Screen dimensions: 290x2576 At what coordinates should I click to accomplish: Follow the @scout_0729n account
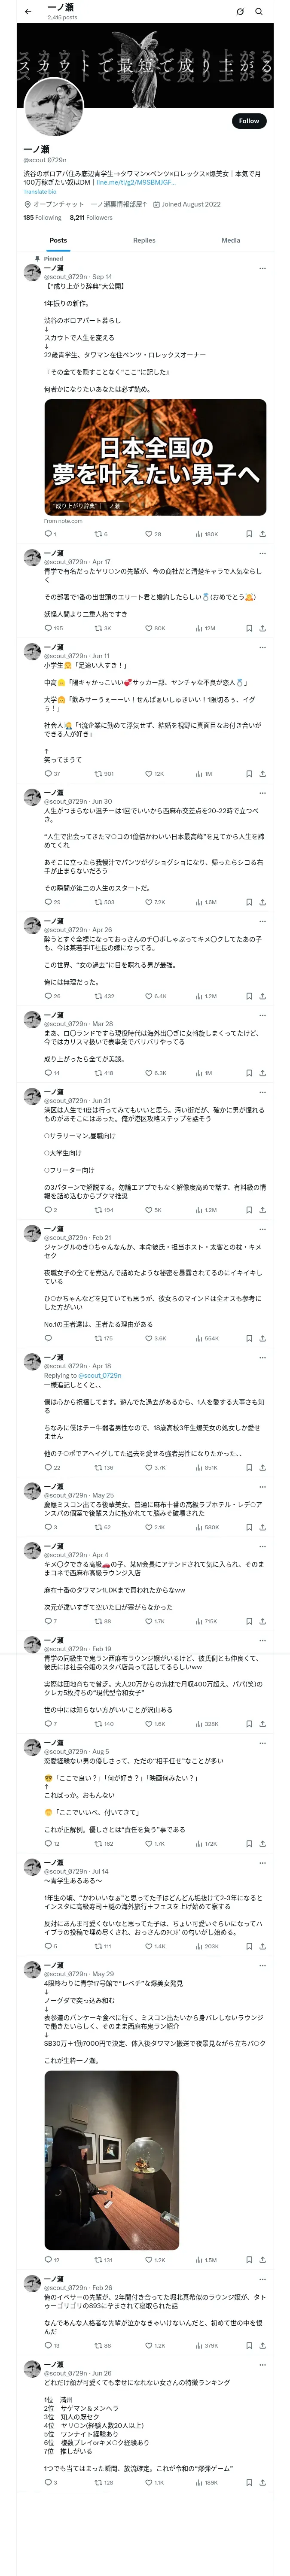(x=248, y=121)
